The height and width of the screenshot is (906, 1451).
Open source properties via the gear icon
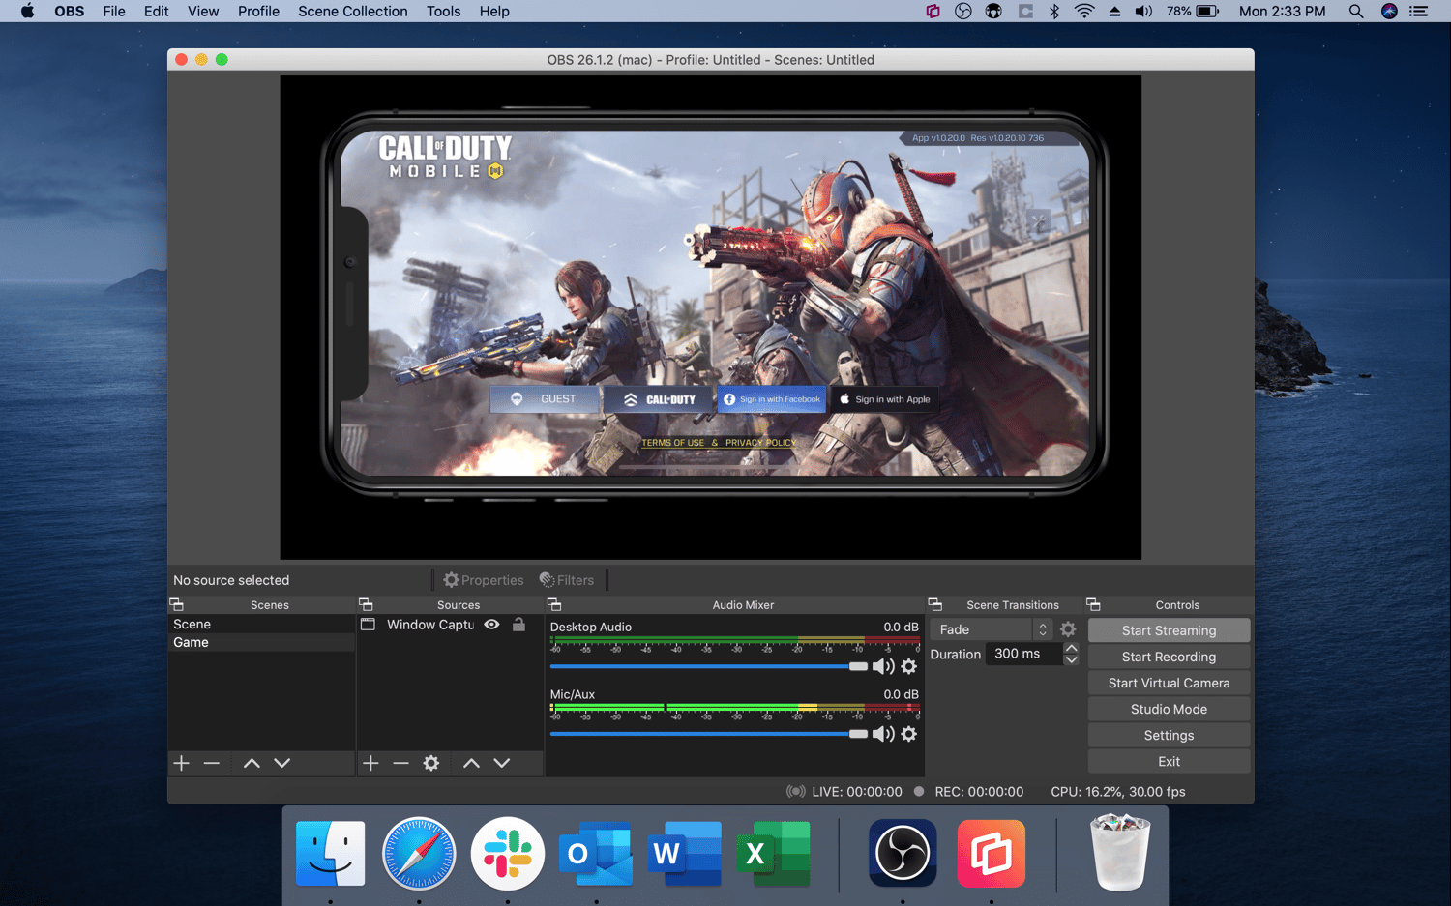tap(430, 763)
